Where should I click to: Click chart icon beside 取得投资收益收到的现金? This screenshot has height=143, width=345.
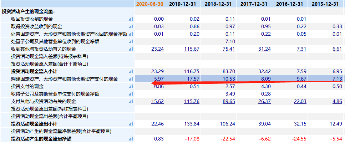tap(131, 26)
